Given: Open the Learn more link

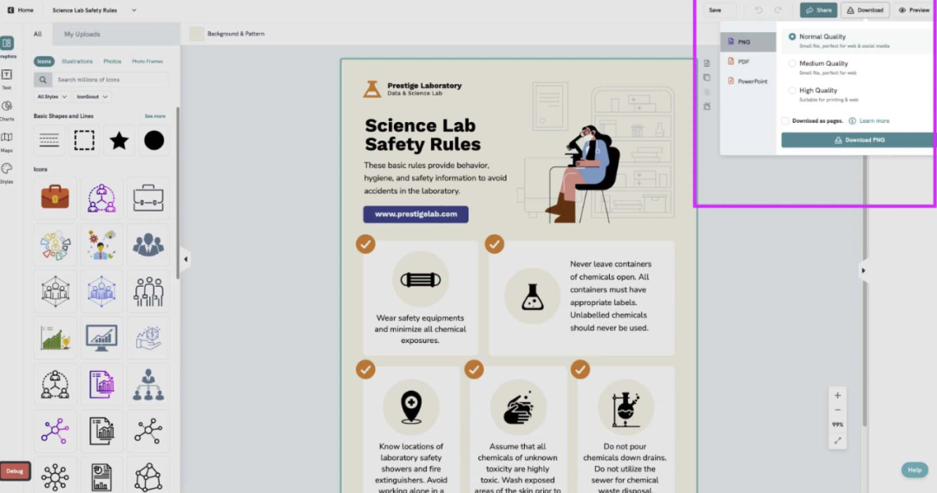Looking at the screenshot, I should (874, 121).
